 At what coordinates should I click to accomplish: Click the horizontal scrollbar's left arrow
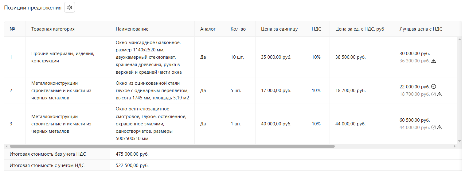click(x=7, y=146)
